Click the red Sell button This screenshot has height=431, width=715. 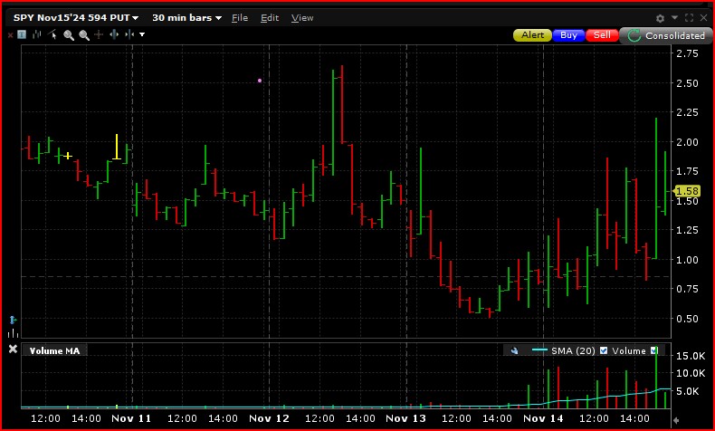coord(602,35)
